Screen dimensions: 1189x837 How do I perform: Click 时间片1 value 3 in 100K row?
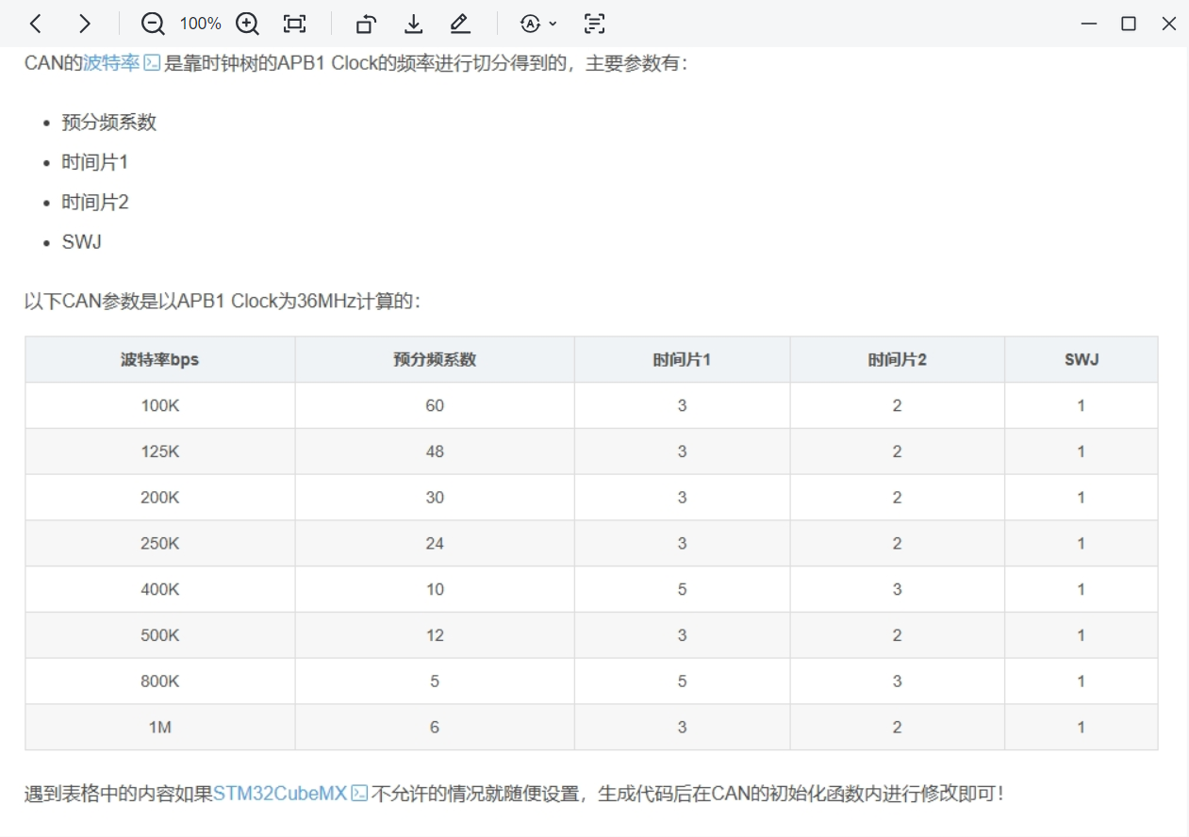click(682, 405)
